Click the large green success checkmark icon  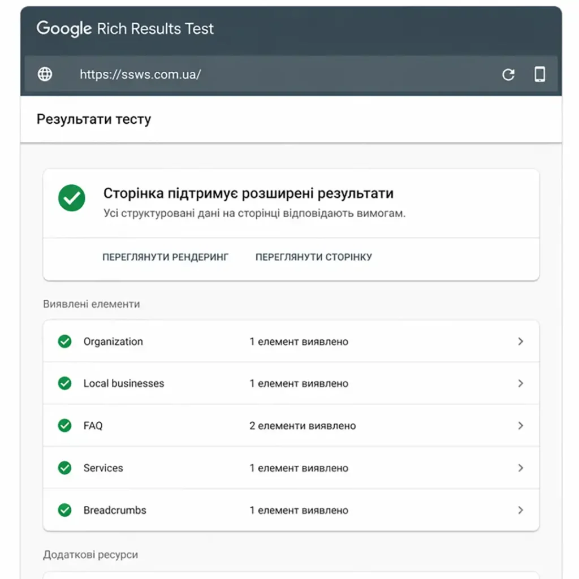coord(72,198)
